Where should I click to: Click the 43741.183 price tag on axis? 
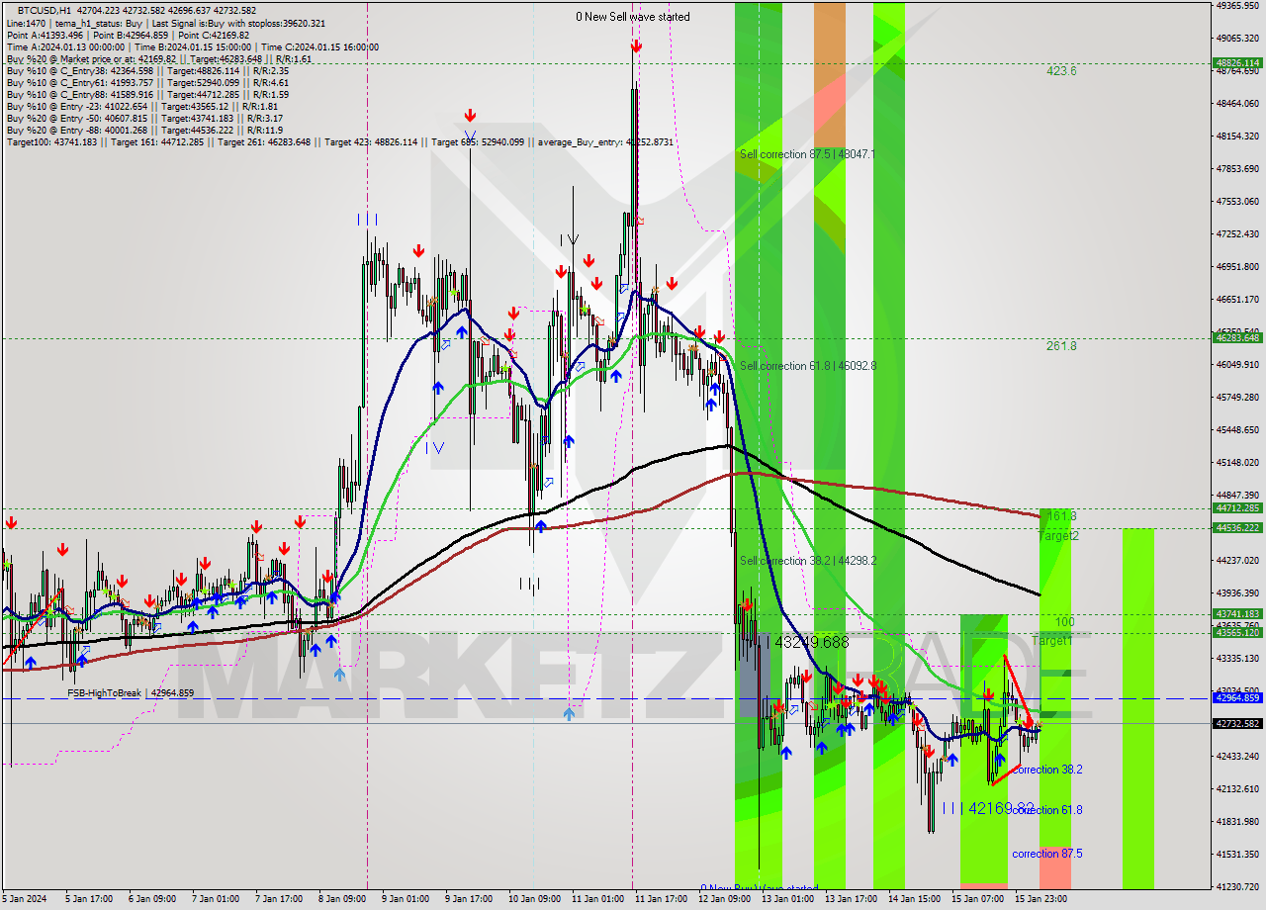1237,613
